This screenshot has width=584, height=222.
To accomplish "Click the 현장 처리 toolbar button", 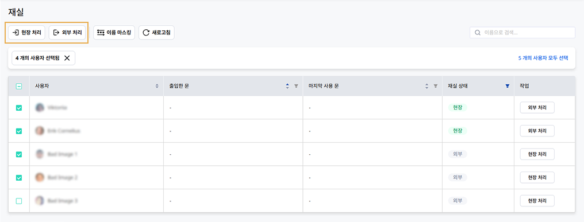I will coord(27,33).
